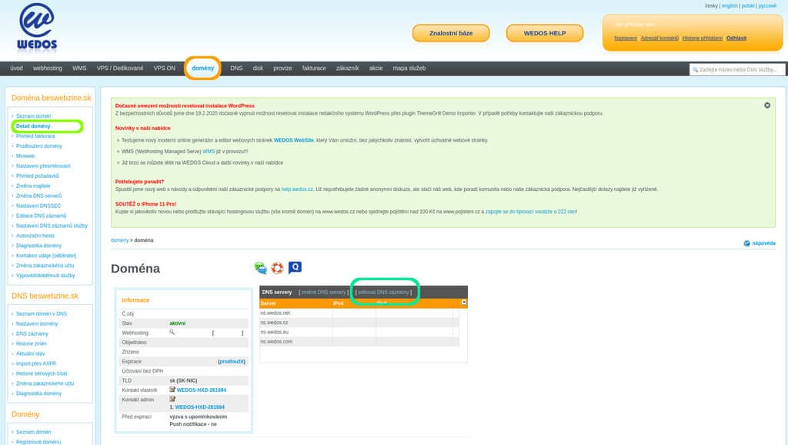Click the orange lifebuoy support icon
788x445 pixels.
(x=277, y=268)
